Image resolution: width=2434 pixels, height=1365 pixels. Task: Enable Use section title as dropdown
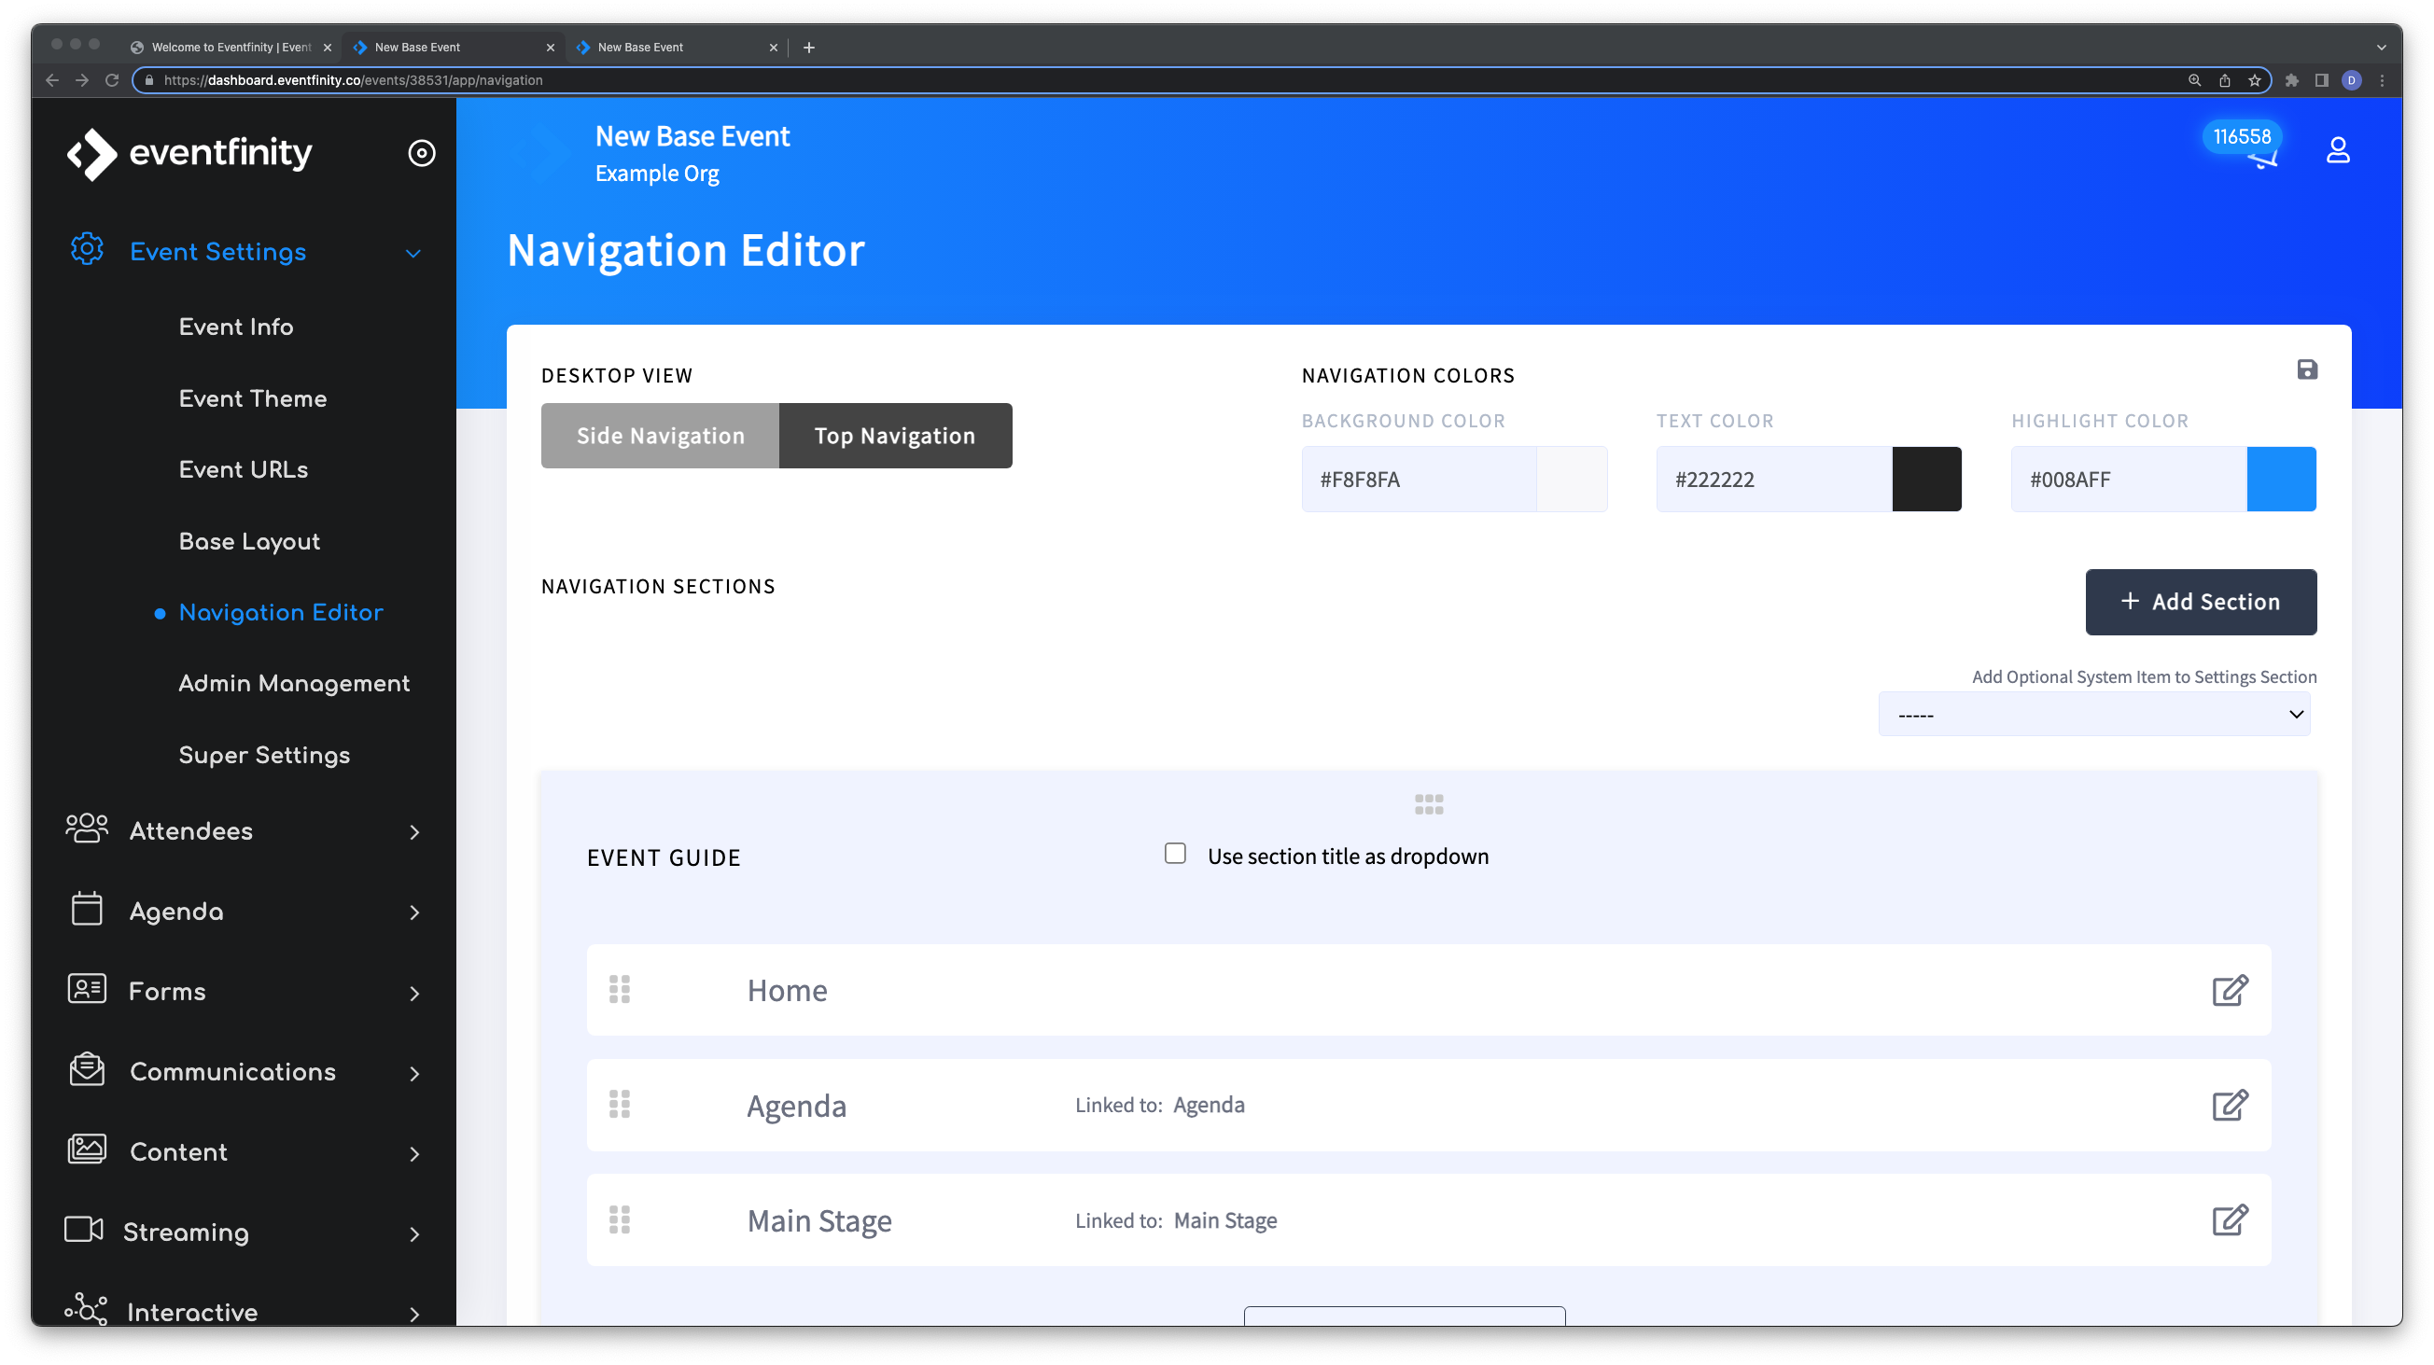[x=1174, y=854]
